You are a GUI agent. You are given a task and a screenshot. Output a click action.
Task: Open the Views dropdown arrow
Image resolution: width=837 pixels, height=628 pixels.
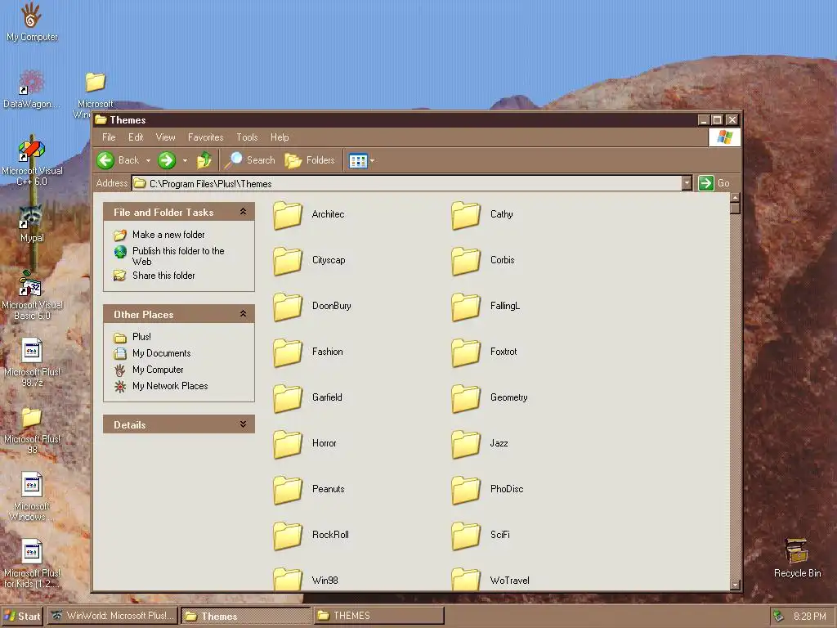(x=372, y=161)
